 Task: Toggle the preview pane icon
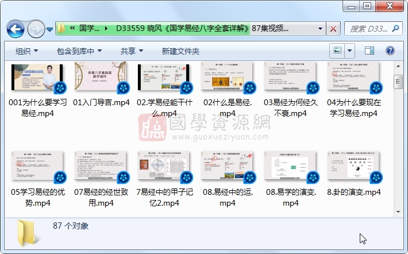pos(369,51)
